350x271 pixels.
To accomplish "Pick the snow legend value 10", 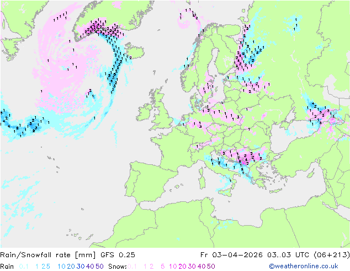I will point(173,267).
